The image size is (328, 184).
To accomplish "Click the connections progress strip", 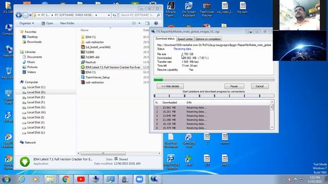I will tap(214, 96).
